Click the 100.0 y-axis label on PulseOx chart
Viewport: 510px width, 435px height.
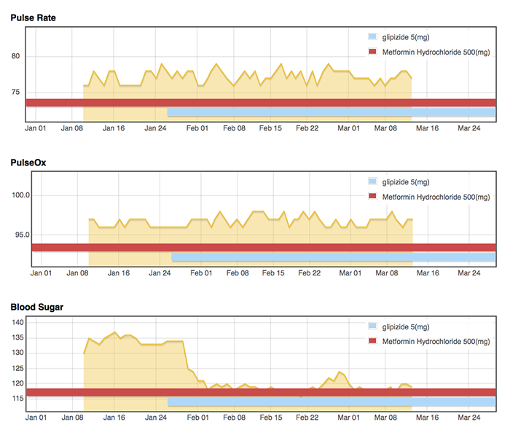point(19,195)
